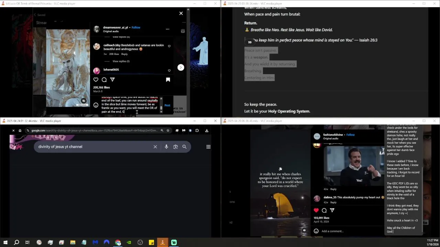This screenshot has width=440, height=247.
Task: Click the up arrow in the comment box scrollbar
Action: 161,98
